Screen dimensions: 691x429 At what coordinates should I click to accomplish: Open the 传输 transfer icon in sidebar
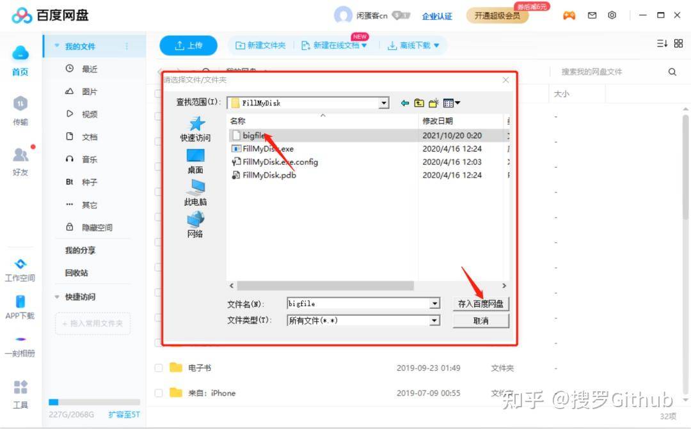20,104
